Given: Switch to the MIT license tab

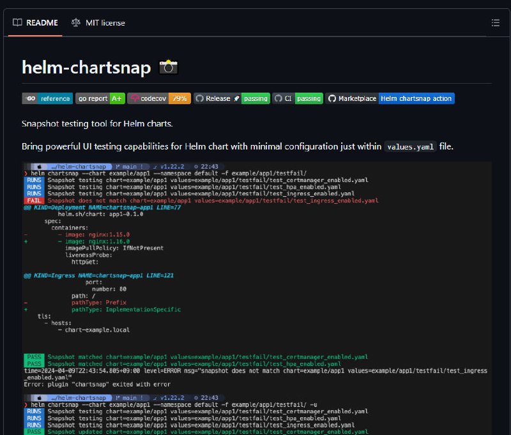Looking at the screenshot, I should pos(98,23).
